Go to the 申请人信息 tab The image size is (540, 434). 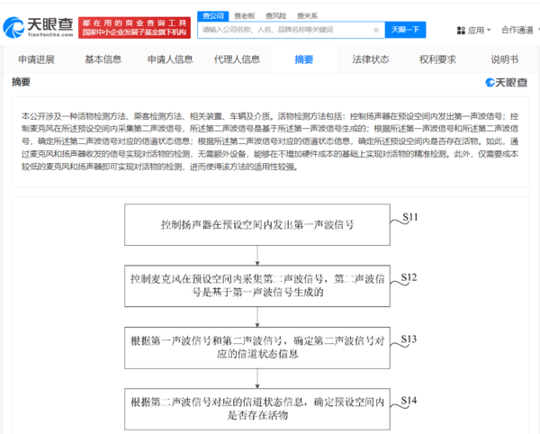pyautogui.click(x=170, y=59)
